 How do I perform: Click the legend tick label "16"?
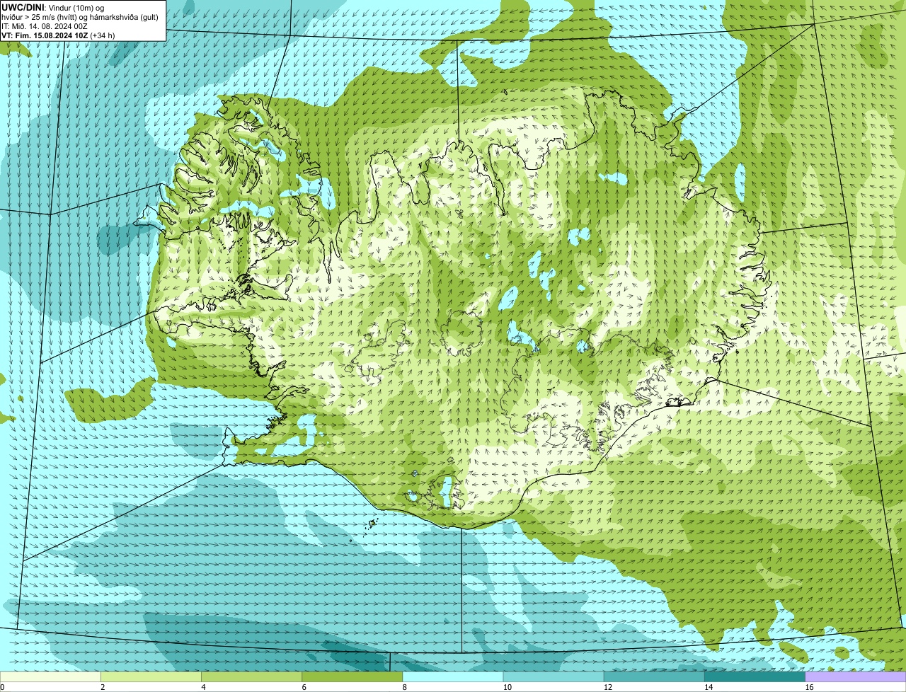810,687
